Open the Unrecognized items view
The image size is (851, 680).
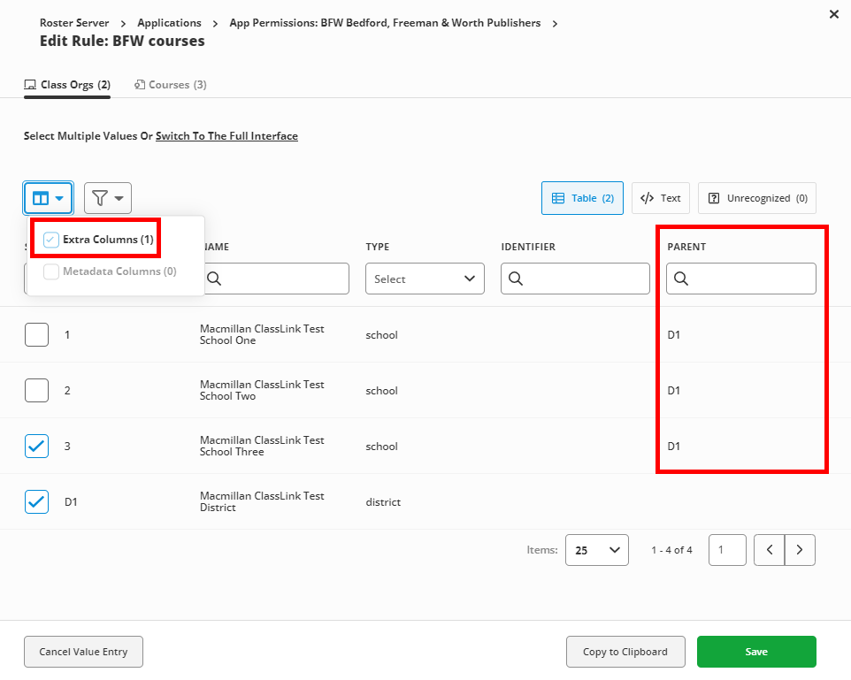756,197
